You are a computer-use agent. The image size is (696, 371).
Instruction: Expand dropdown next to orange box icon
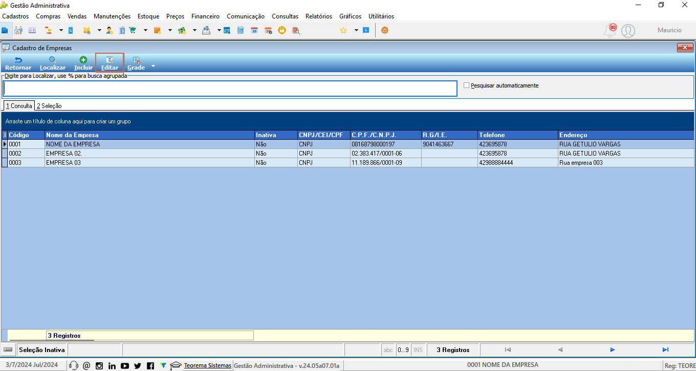pyautogui.click(x=170, y=31)
